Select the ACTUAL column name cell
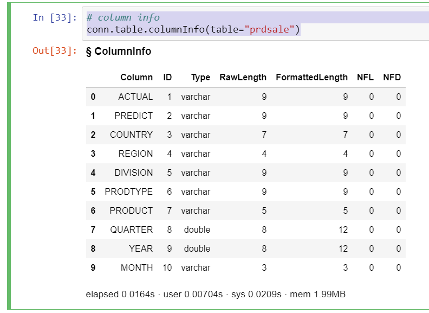Image resolution: width=429 pixels, height=313 pixels. (135, 97)
